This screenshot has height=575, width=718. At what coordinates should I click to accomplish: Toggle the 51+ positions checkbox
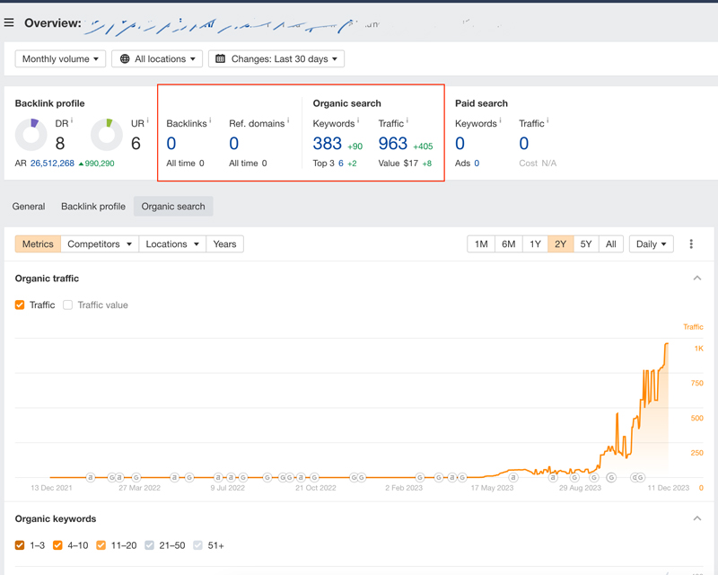tap(197, 545)
